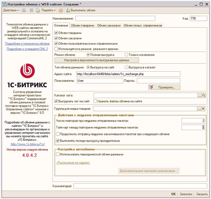Enable Использовать периодический обмен данными
Image resolution: width=211 pixels, height=199 pixels.
pyautogui.click(x=58, y=154)
